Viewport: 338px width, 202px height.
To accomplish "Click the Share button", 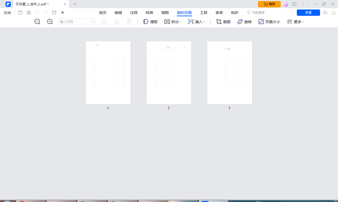I will (x=308, y=12).
